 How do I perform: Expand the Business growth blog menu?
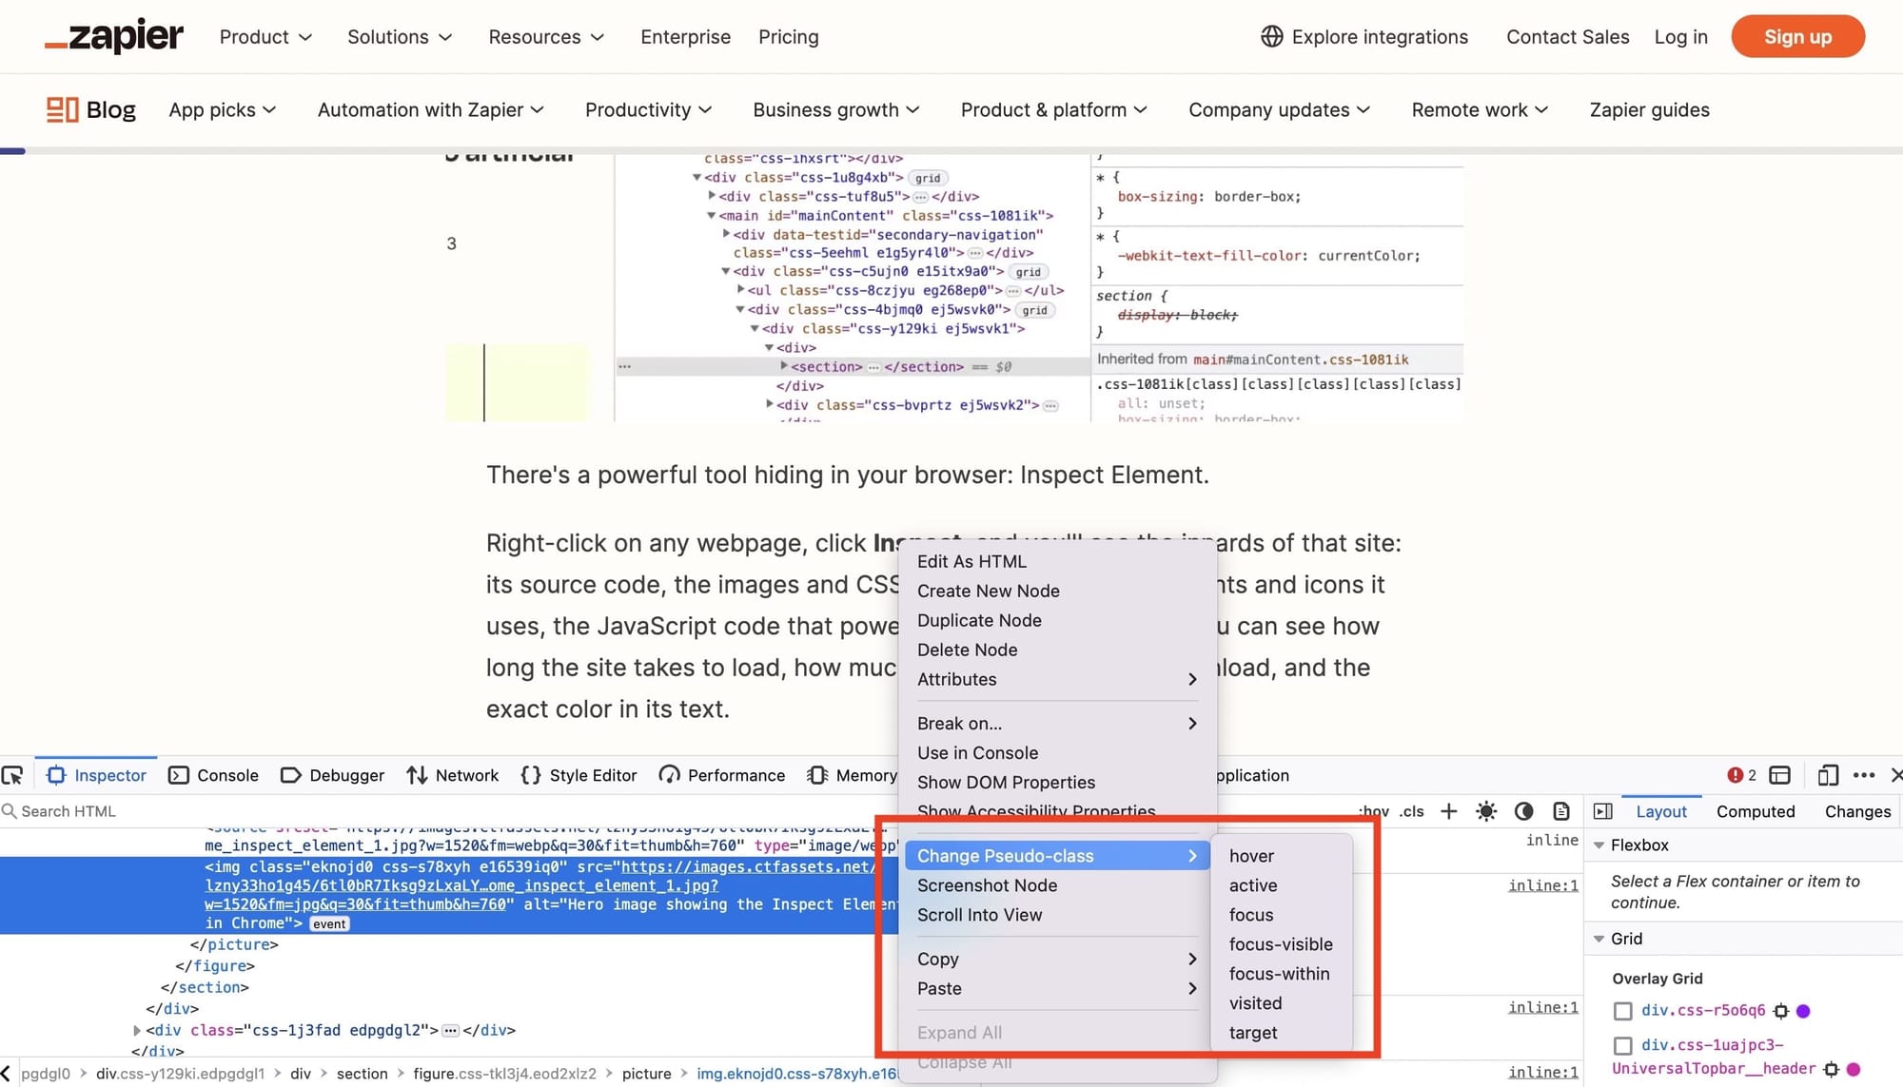point(836,109)
